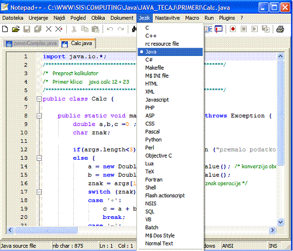Open the Run menu
The width and height of the screenshot is (293, 251).
click(x=209, y=18)
